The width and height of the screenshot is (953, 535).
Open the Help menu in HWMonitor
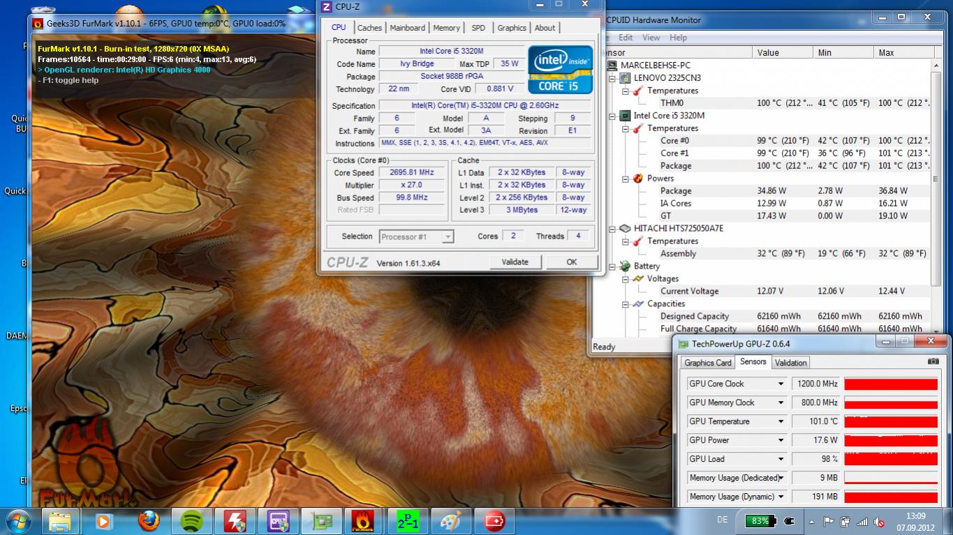point(678,38)
